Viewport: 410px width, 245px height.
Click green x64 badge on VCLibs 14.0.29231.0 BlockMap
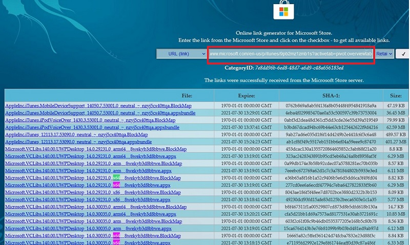click(116, 177)
